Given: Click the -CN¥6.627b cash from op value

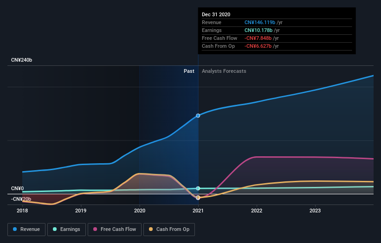Looking at the screenshot, I should coord(258,46).
